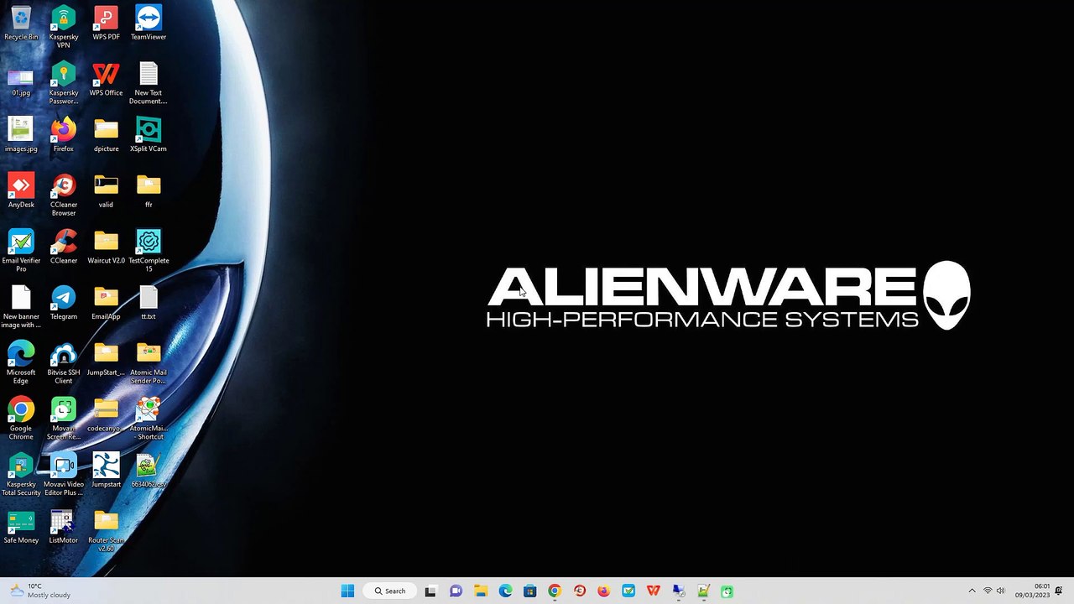The width and height of the screenshot is (1074, 604).
Task: Select the EmailApp folder
Action: coord(106,303)
